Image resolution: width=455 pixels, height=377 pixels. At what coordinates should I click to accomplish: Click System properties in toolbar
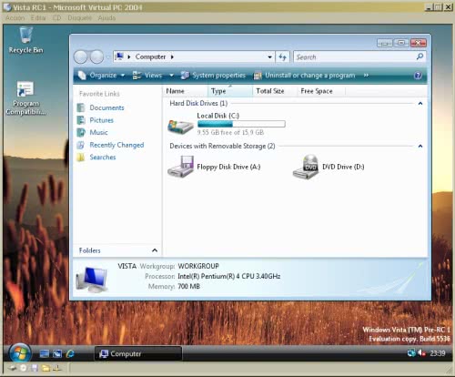coord(213,76)
